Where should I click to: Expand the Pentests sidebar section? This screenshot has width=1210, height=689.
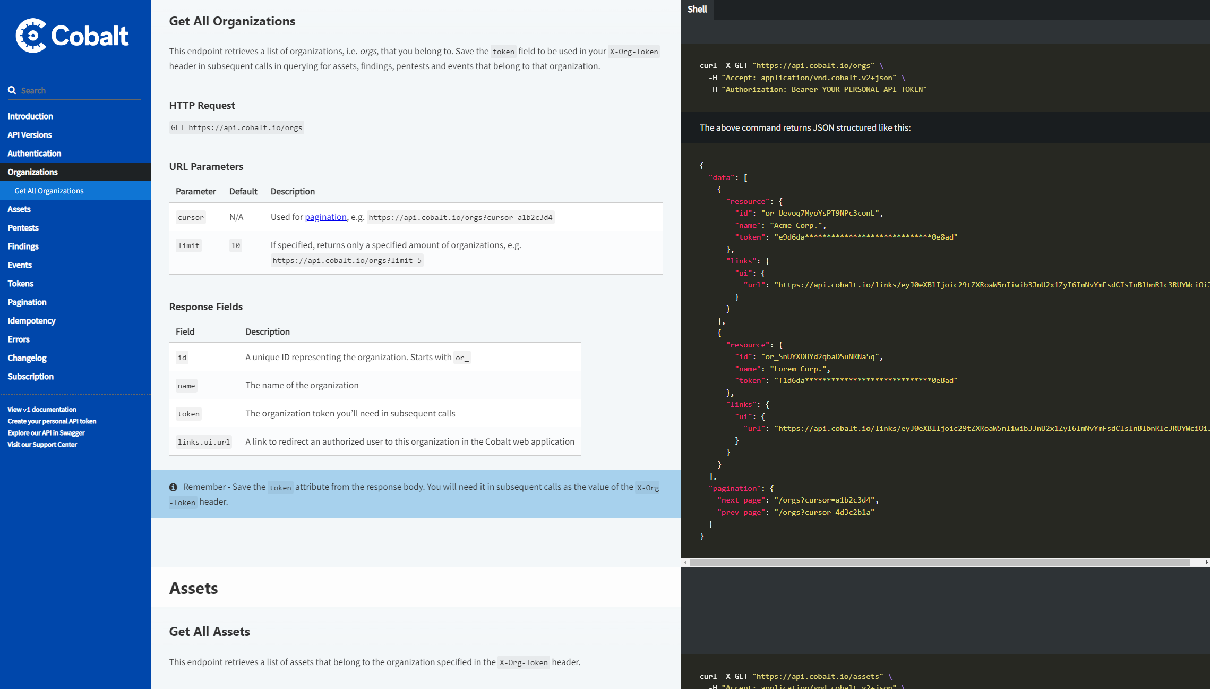pos(23,228)
